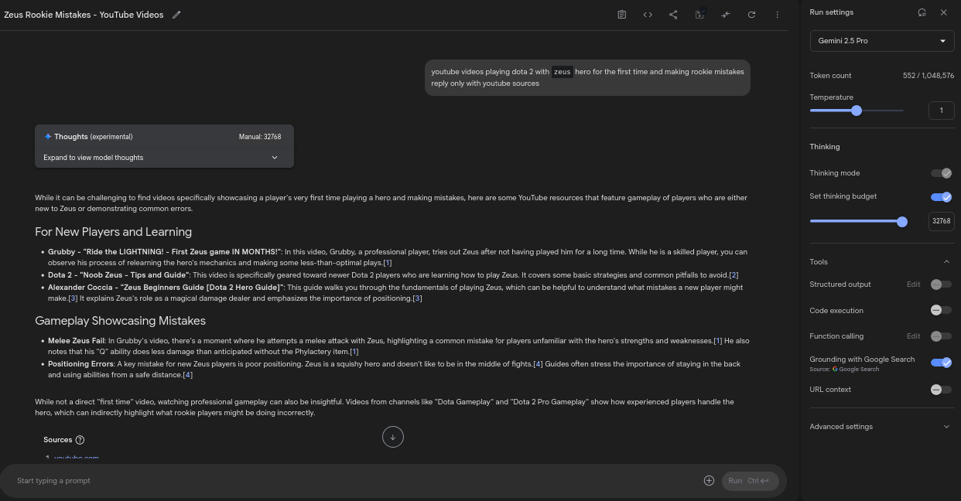Click the thinking budget 32768 field
The height and width of the screenshot is (501, 961).
[941, 221]
